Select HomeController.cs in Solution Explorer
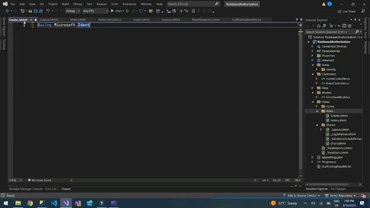This screenshot has width=370, height=208. (338, 79)
